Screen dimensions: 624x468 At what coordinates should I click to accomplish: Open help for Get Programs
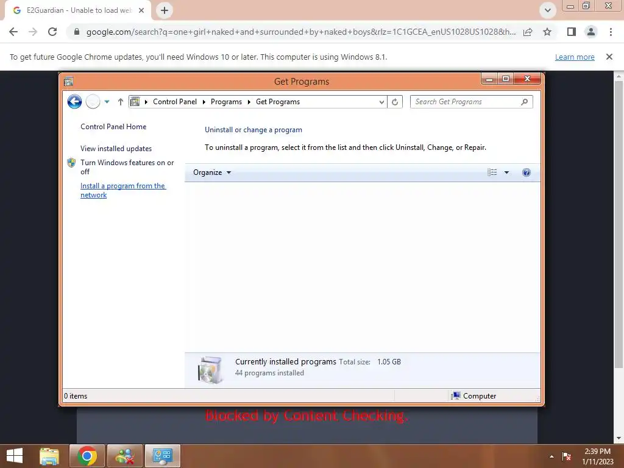(x=526, y=172)
